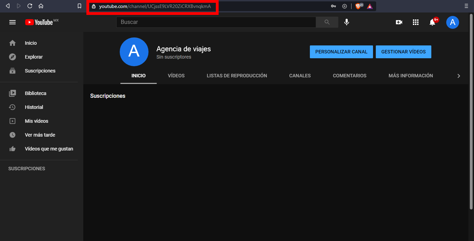Click GESTIONAR VÍDEOS button
The width and height of the screenshot is (474, 241).
tap(403, 52)
